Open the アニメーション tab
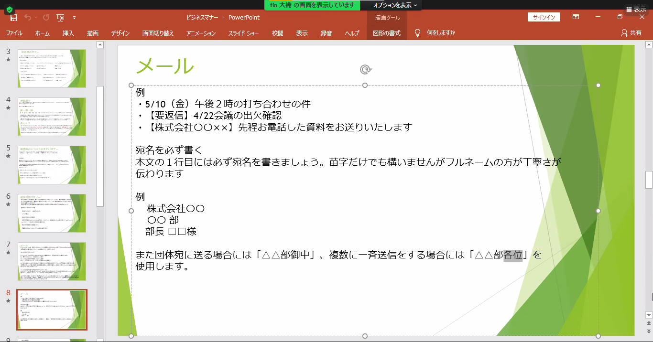 click(x=201, y=33)
